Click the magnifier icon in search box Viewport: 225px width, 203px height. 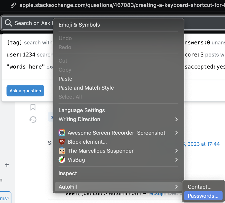tap(8, 23)
